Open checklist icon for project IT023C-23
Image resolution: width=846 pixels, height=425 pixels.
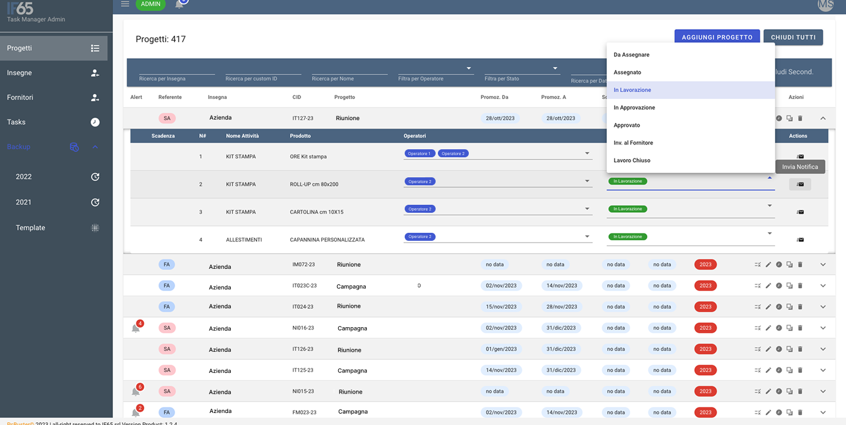(x=758, y=285)
